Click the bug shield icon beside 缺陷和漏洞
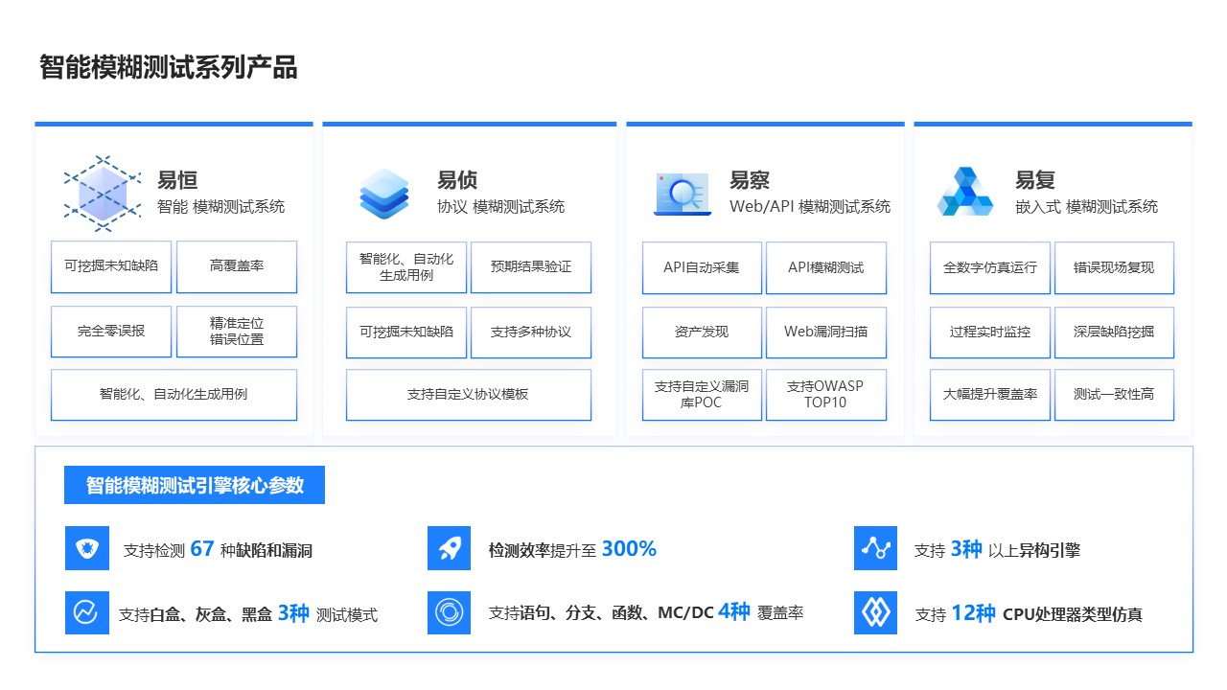 tap(87, 548)
